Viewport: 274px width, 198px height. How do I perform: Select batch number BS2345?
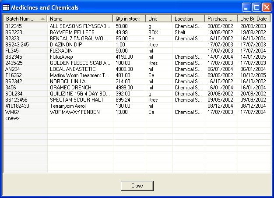click(25, 57)
